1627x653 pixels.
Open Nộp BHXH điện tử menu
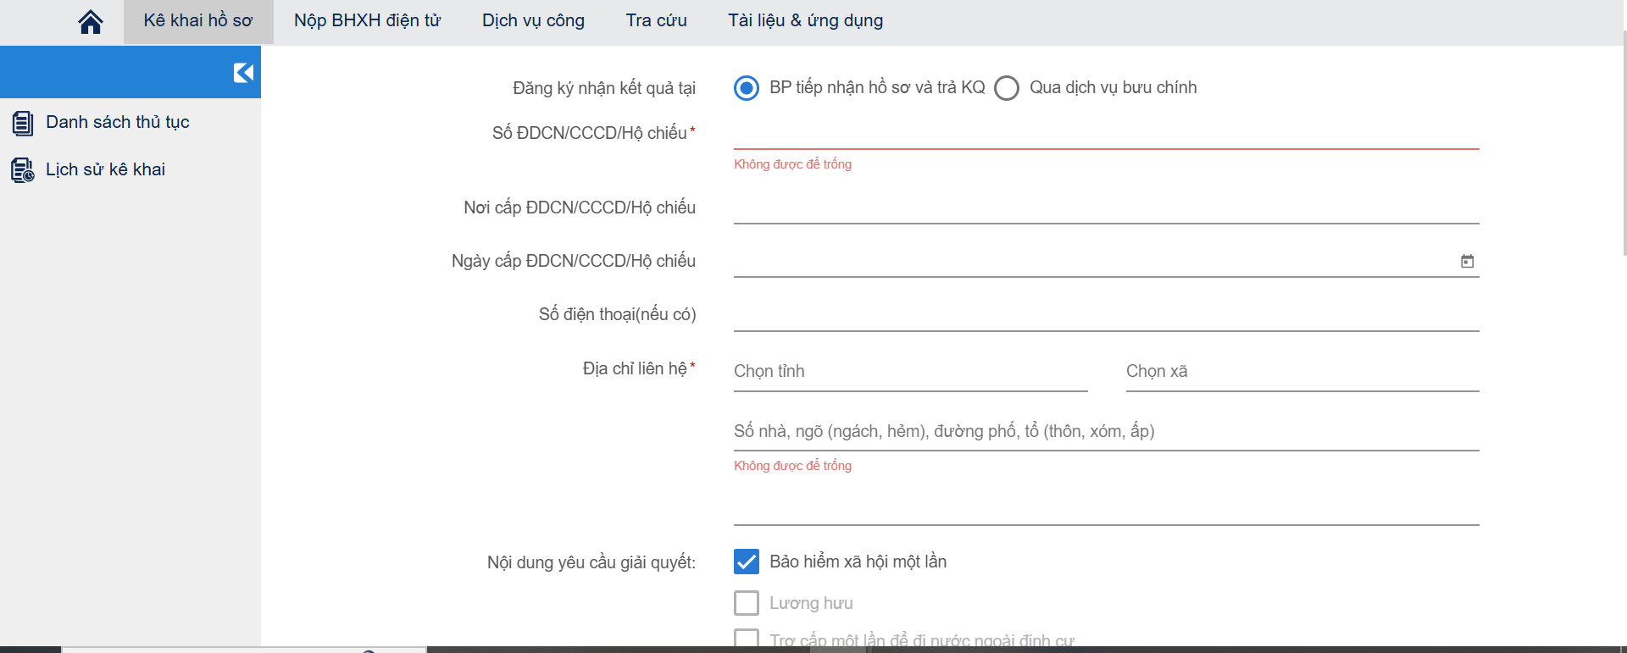[367, 21]
